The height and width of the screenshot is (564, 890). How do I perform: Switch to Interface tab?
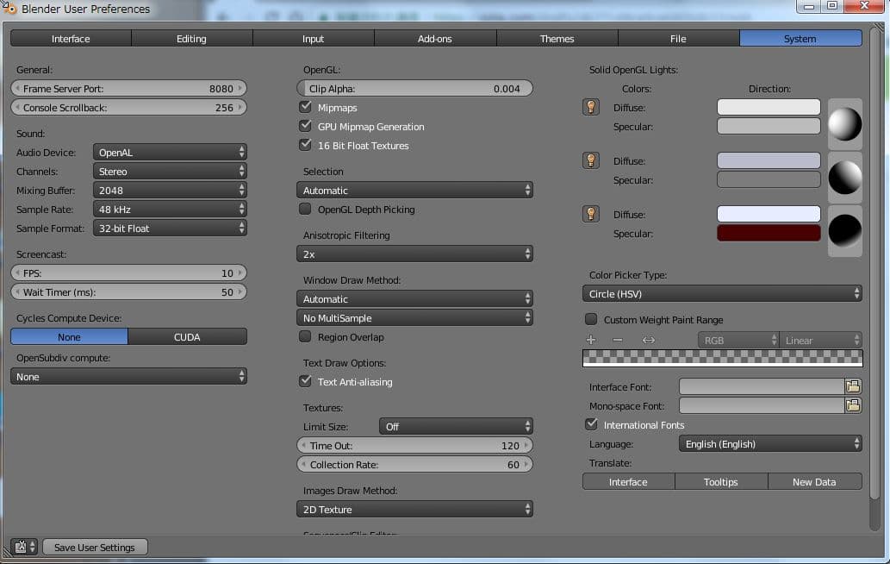pyautogui.click(x=71, y=39)
